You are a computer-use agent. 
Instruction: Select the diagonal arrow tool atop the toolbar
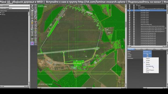pos(32,6)
